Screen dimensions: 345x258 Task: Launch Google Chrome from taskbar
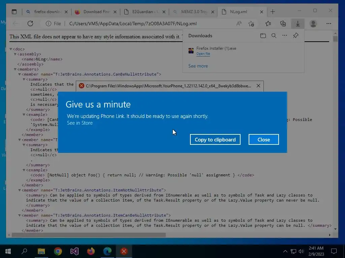click(x=58, y=251)
